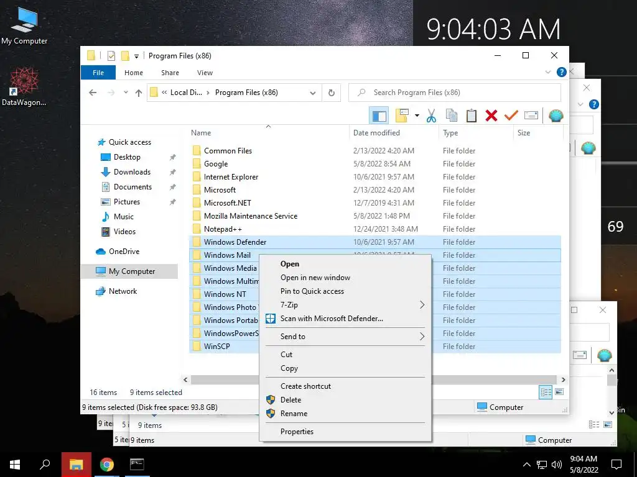
Task: Select Pin to Quick access
Action: (345, 291)
